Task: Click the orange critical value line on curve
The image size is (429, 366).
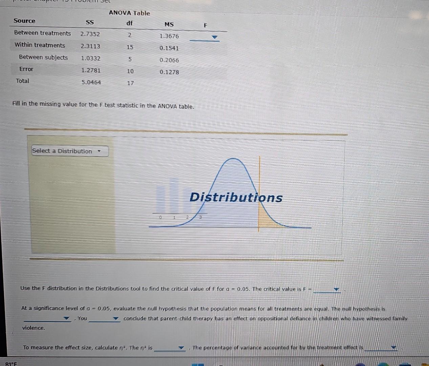Action: point(259,194)
